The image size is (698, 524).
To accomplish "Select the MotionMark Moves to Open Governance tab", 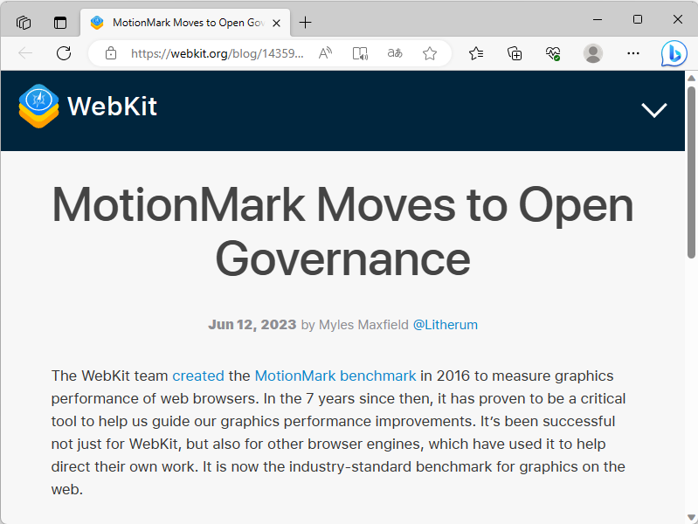I will (185, 22).
